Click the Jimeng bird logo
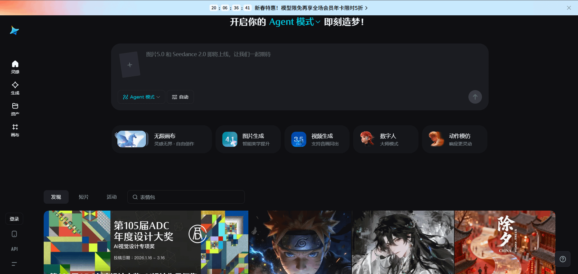The width and height of the screenshot is (578, 274). (x=14, y=30)
